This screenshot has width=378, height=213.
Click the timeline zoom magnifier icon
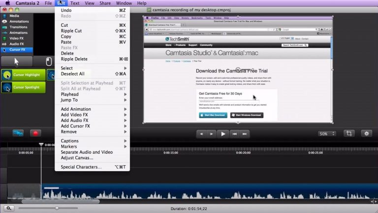9,208
